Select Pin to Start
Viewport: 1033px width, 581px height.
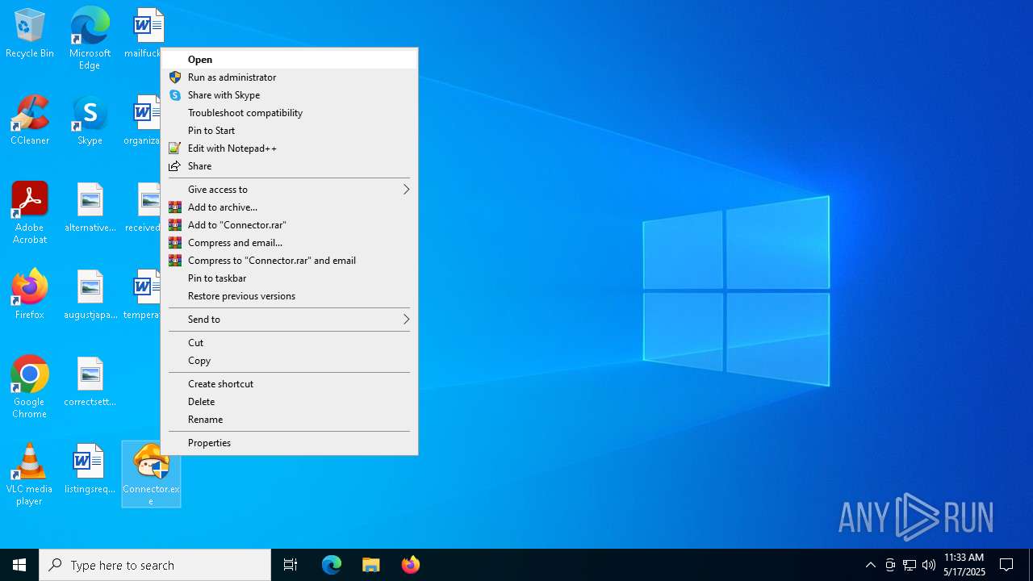[x=290, y=131]
